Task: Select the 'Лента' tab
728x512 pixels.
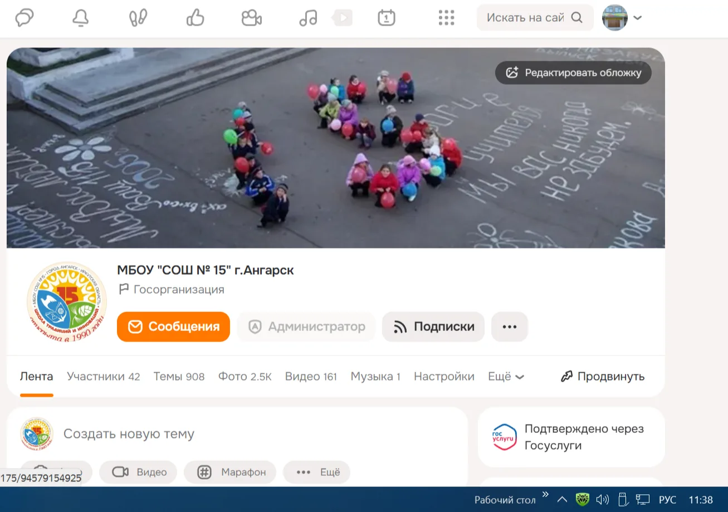Action: 37,377
